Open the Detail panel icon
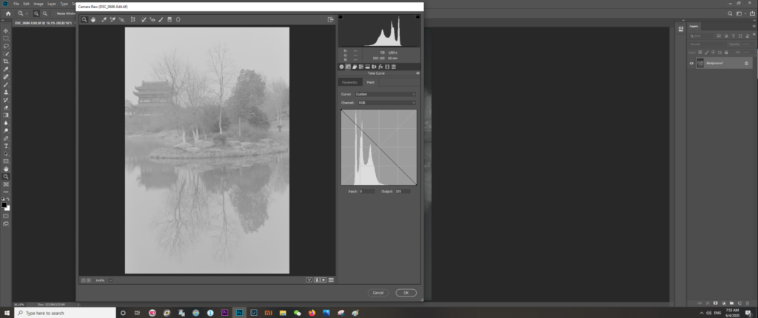The height and width of the screenshot is (318, 758). tap(355, 67)
